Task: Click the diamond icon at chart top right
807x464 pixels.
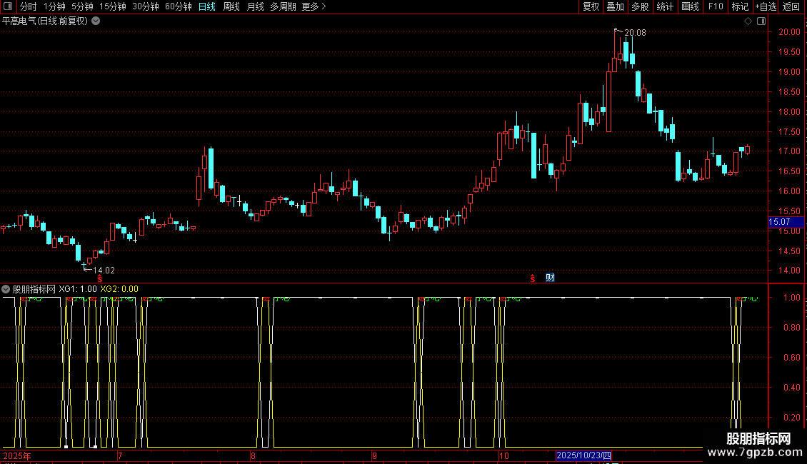Action: (x=748, y=21)
